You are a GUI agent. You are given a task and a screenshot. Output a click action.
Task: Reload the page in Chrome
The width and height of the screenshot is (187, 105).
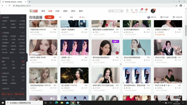click(x=10, y=6)
